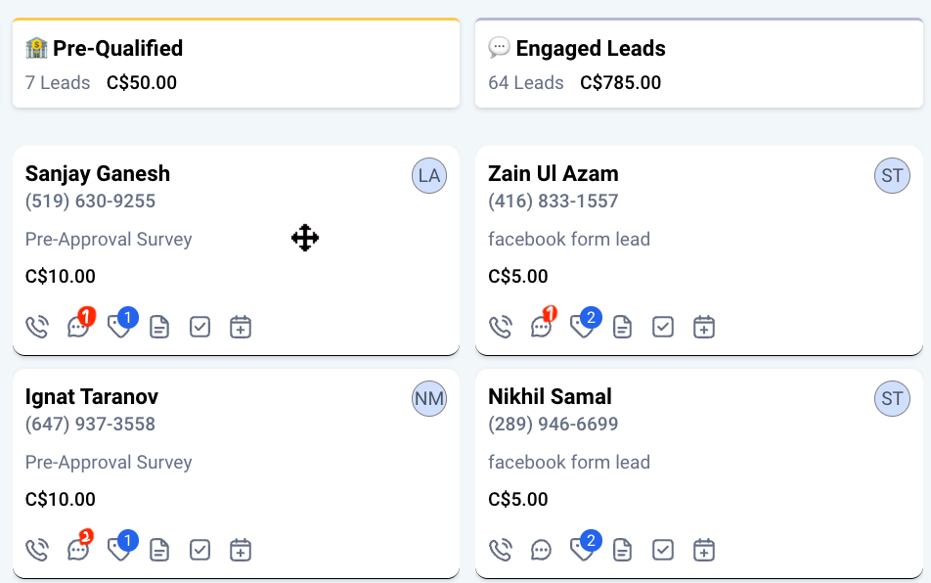
Task: Open messages for Sanjay Ganesh
Action: click(78, 327)
